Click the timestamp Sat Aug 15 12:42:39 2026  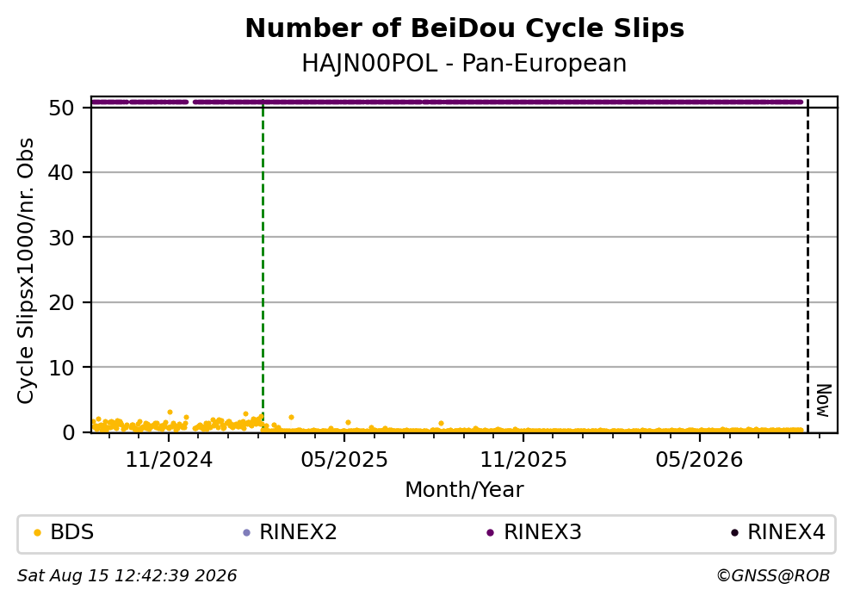[x=127, y=576]
